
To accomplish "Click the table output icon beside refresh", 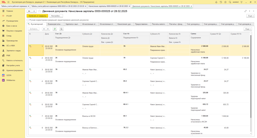I will pyautogui.click(x=61, y=29).
